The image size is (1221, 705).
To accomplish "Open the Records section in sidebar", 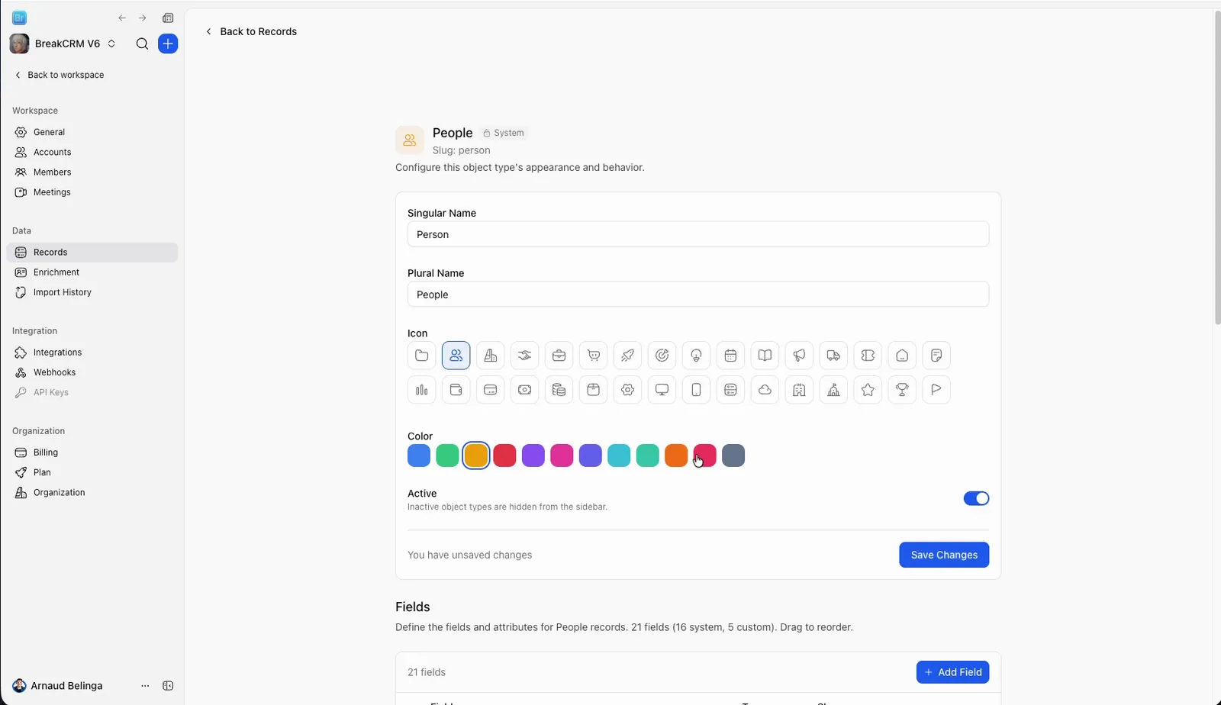I will point(92,253).
